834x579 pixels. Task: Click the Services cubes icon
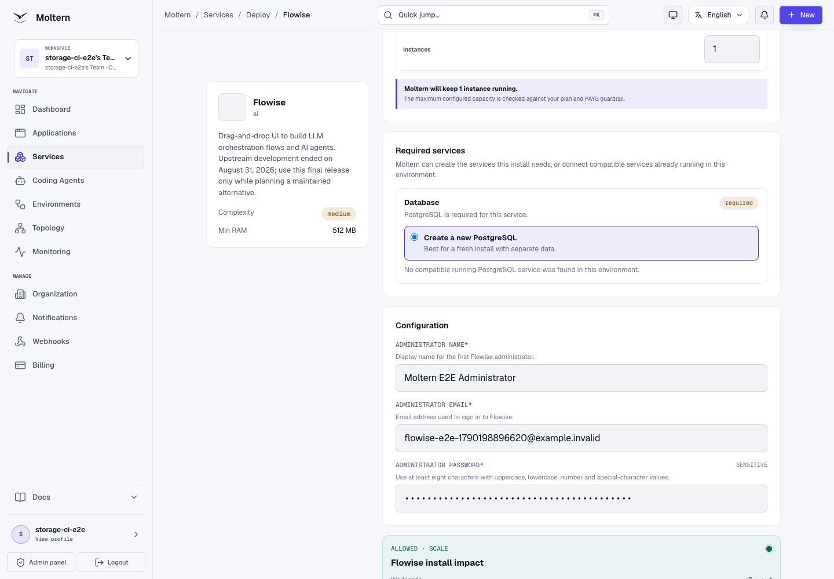[20, 157]
